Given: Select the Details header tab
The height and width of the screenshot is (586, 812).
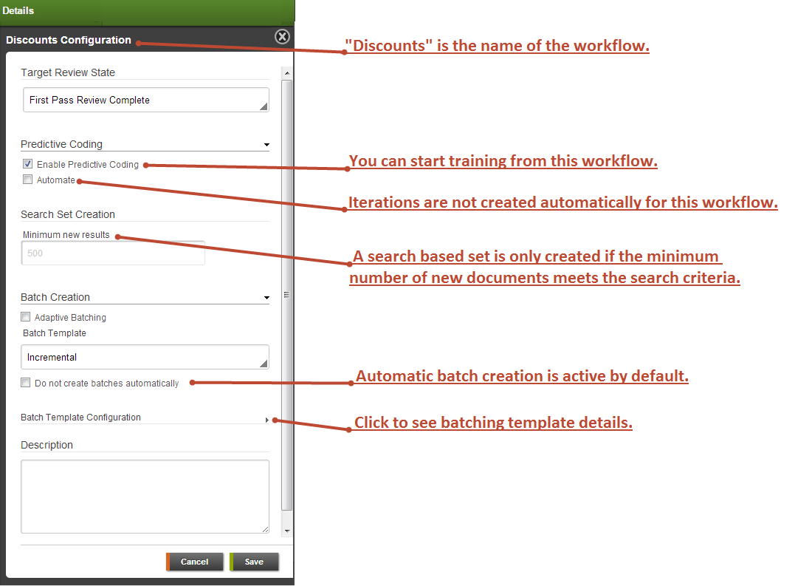Looking at the screenshot, I should click(18, 10).
